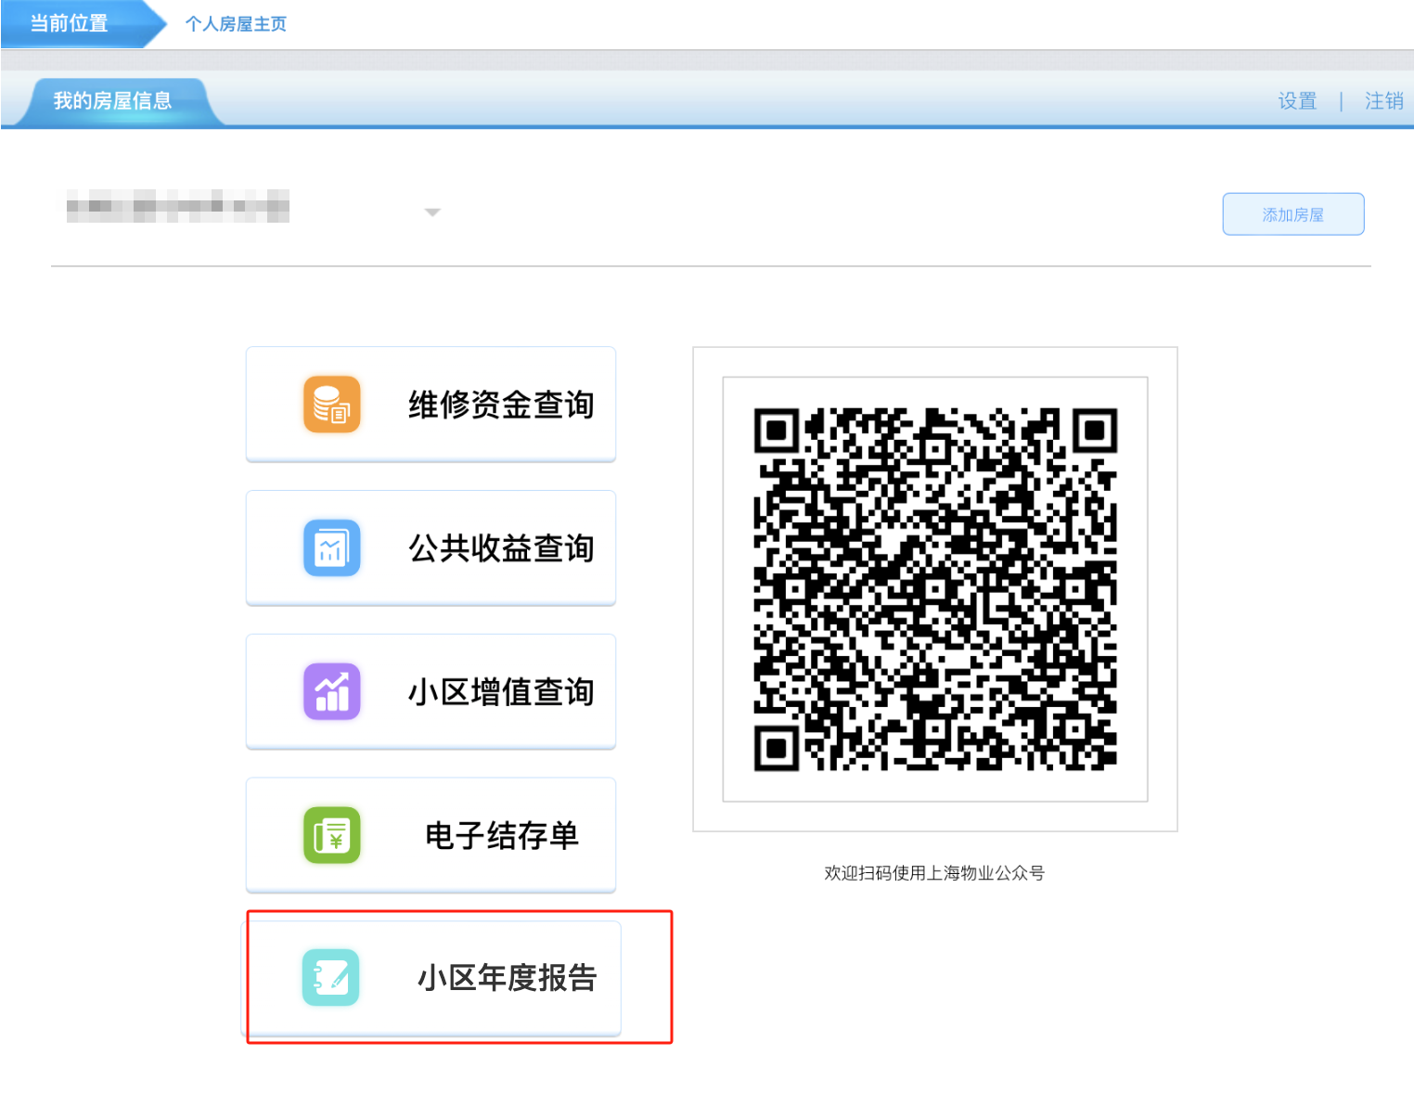Open 维修资金查询 text label
The height and width of the screenshot is (1119, 1414).
point(501,405)
